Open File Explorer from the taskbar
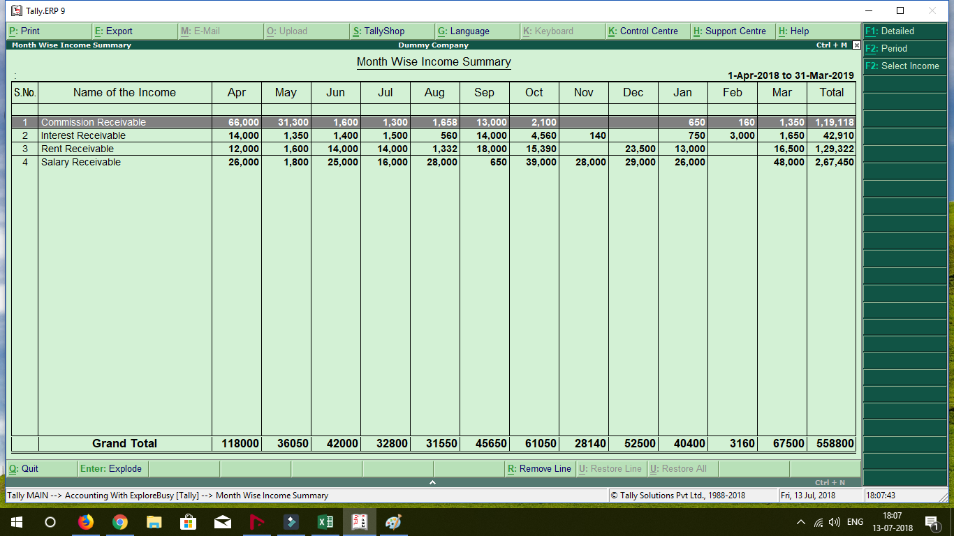 [x=154, y=521]
